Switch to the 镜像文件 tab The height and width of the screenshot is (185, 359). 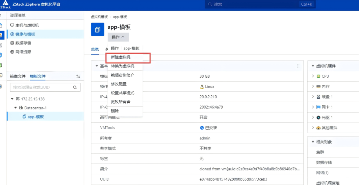pyautogui.click(x=18, y=76)
